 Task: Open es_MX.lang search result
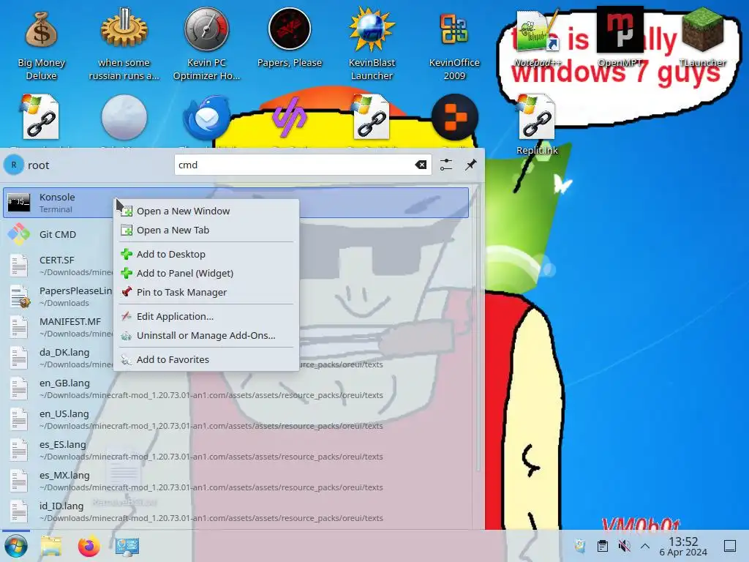(x=236, y=481)
